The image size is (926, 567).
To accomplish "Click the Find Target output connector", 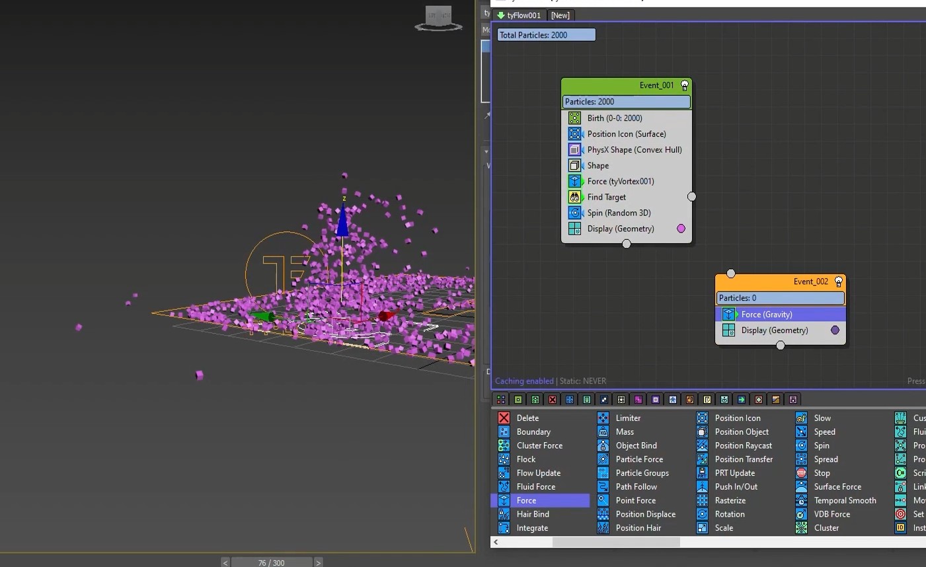I will [x=691, y=196].
